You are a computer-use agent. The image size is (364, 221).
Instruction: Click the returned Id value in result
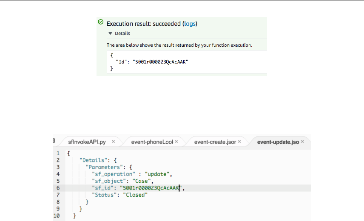coord(160,62)
